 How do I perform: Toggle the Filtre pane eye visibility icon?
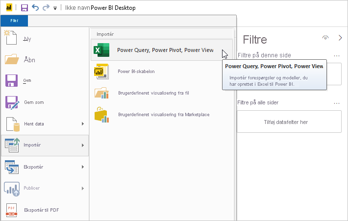[x=325, y=38]
